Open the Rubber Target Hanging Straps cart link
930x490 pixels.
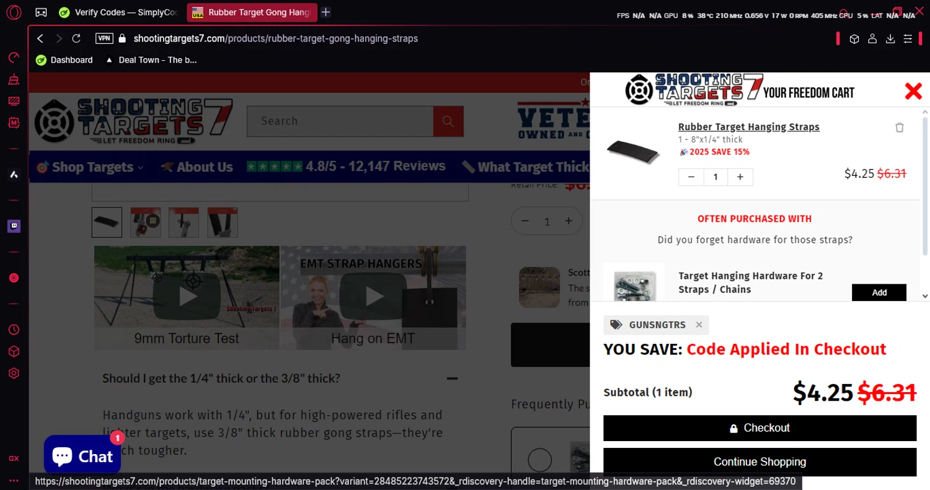pyautogui.click(x=749, y=127)
